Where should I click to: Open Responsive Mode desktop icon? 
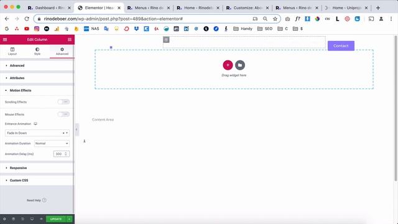click(x=32, y=219)
